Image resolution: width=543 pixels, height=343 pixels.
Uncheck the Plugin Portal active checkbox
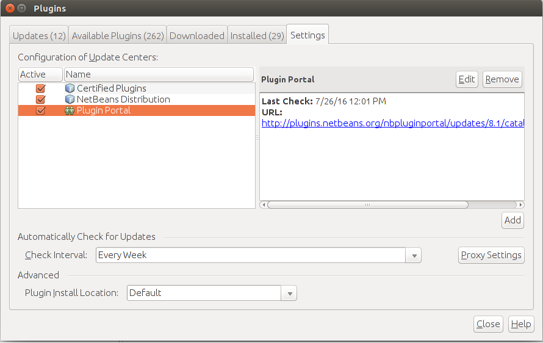point(40,110)
